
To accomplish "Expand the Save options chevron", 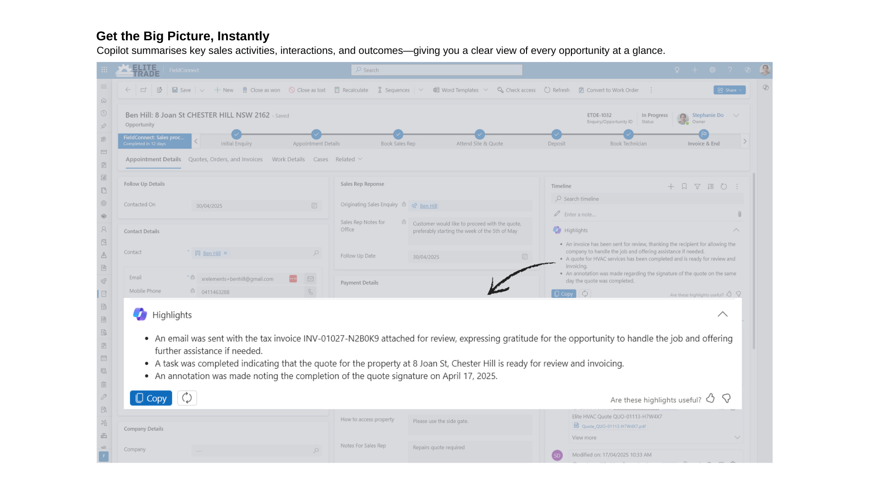I will coord(202,90).
